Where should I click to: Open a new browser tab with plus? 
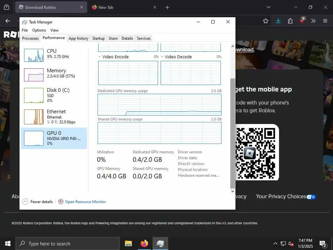point(167,7)
